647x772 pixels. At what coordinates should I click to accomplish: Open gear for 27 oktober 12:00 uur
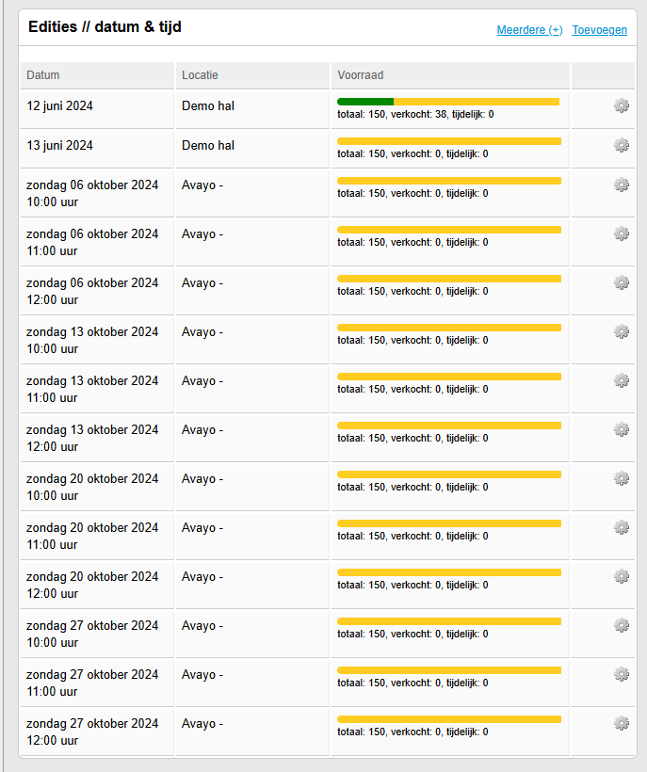click(x=622, y=723)
